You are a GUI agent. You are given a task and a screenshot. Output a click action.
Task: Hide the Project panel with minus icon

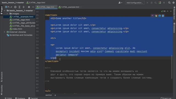(33, 7)
